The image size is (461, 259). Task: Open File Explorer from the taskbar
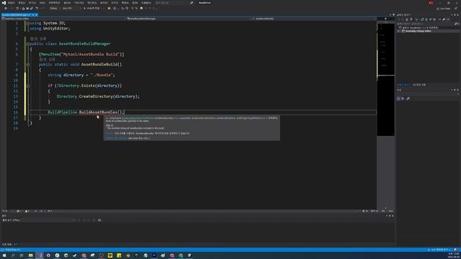(x=30, y=255)
